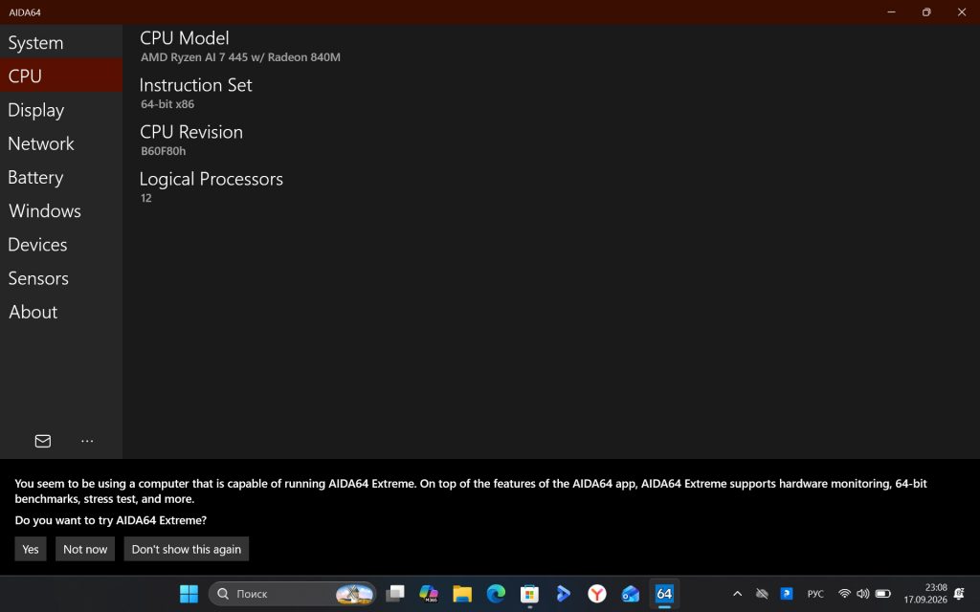Click the AIDA64 taskbar icon
The width and height of the screenshot is (980, 612).
(664, 594)
